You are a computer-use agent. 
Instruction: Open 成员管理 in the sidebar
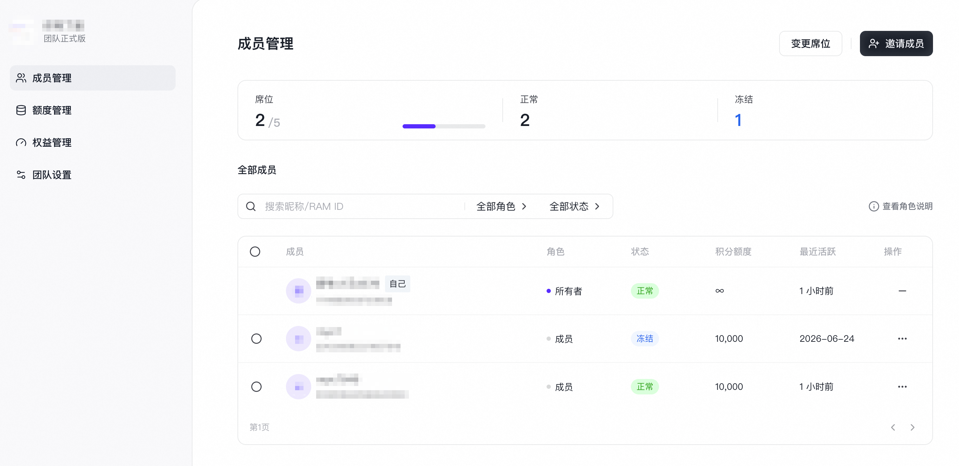pos(93,78)
